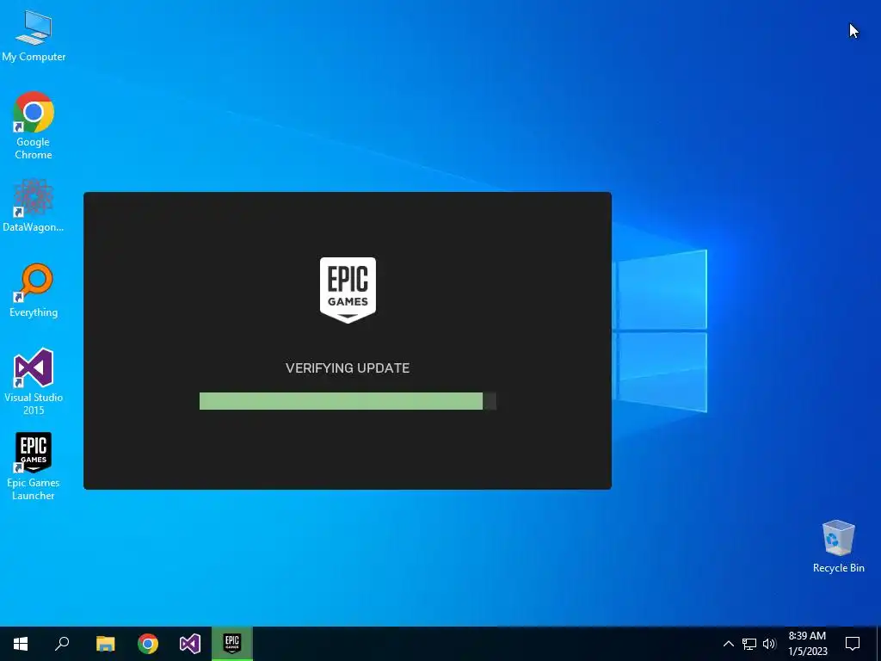Open Visual Studio from the taskbar
This screenshot has height=661, width=881.
pos(190,644)
